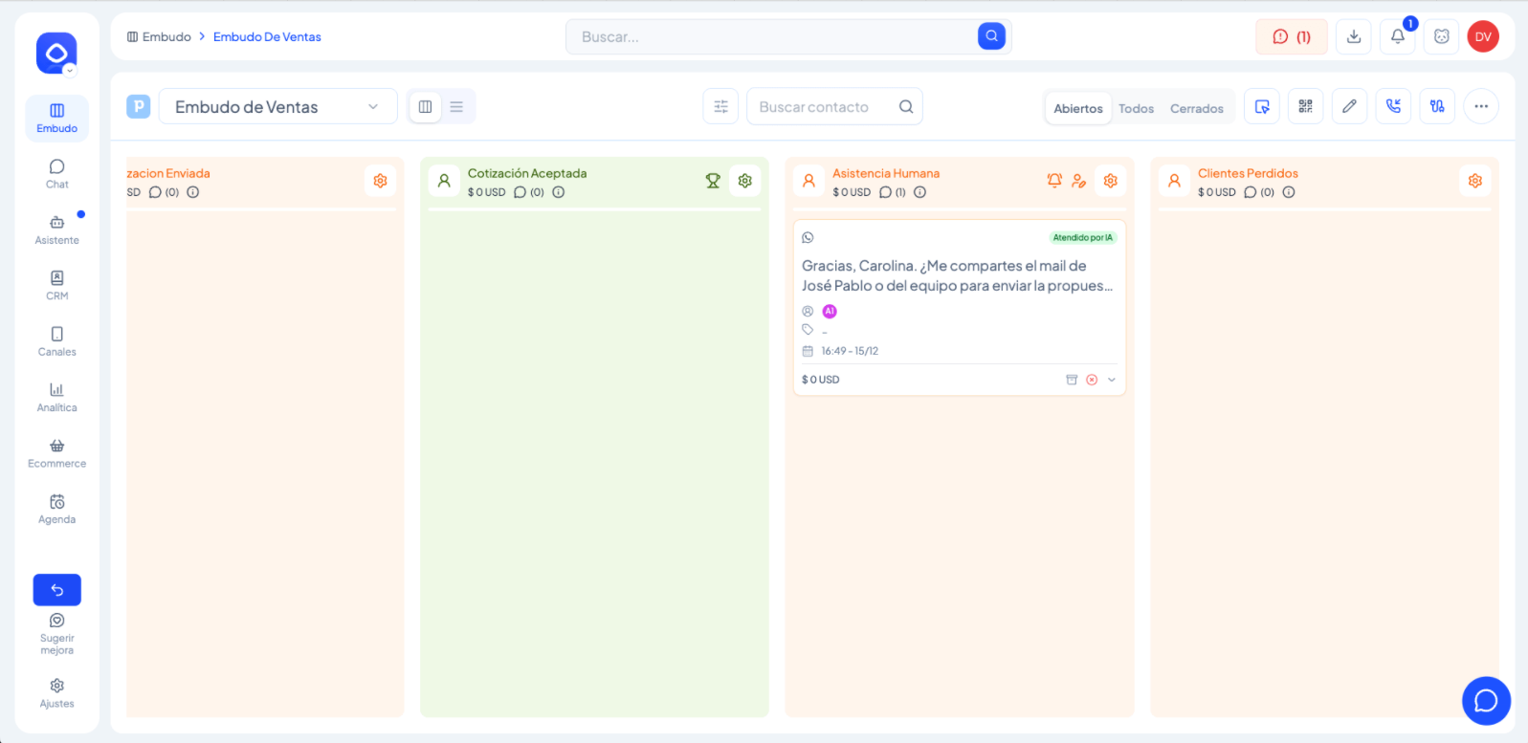
Task: Click the pencil edit icon in toolbar
Action: [x=1349, y=106]
